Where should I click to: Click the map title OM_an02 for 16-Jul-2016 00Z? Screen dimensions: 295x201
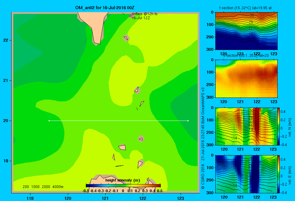coord(105,8)
